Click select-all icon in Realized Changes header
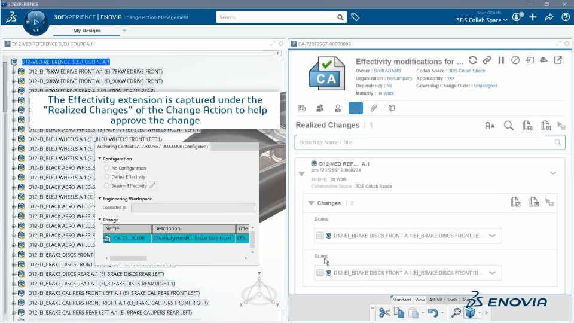The image size is (574, 323). pyautogui.click(x=527, y=126)
